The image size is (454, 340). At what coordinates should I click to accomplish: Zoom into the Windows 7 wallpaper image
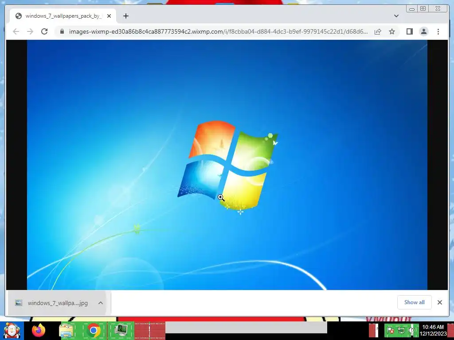(x=227, y=165)
